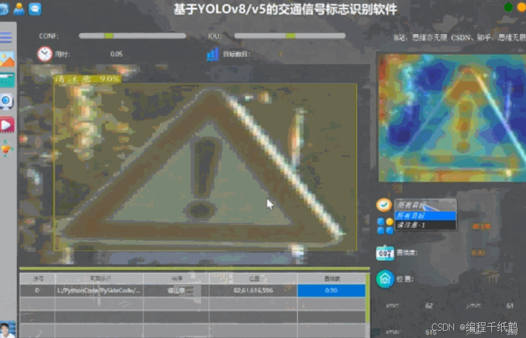526x338 pixels.
Task: Click the confidence counter icon
Action: click(385, 253)
